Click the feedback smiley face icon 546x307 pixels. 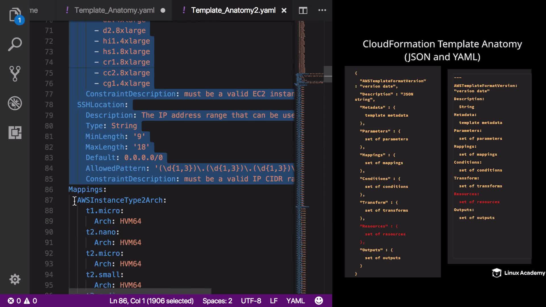[319, 300]
